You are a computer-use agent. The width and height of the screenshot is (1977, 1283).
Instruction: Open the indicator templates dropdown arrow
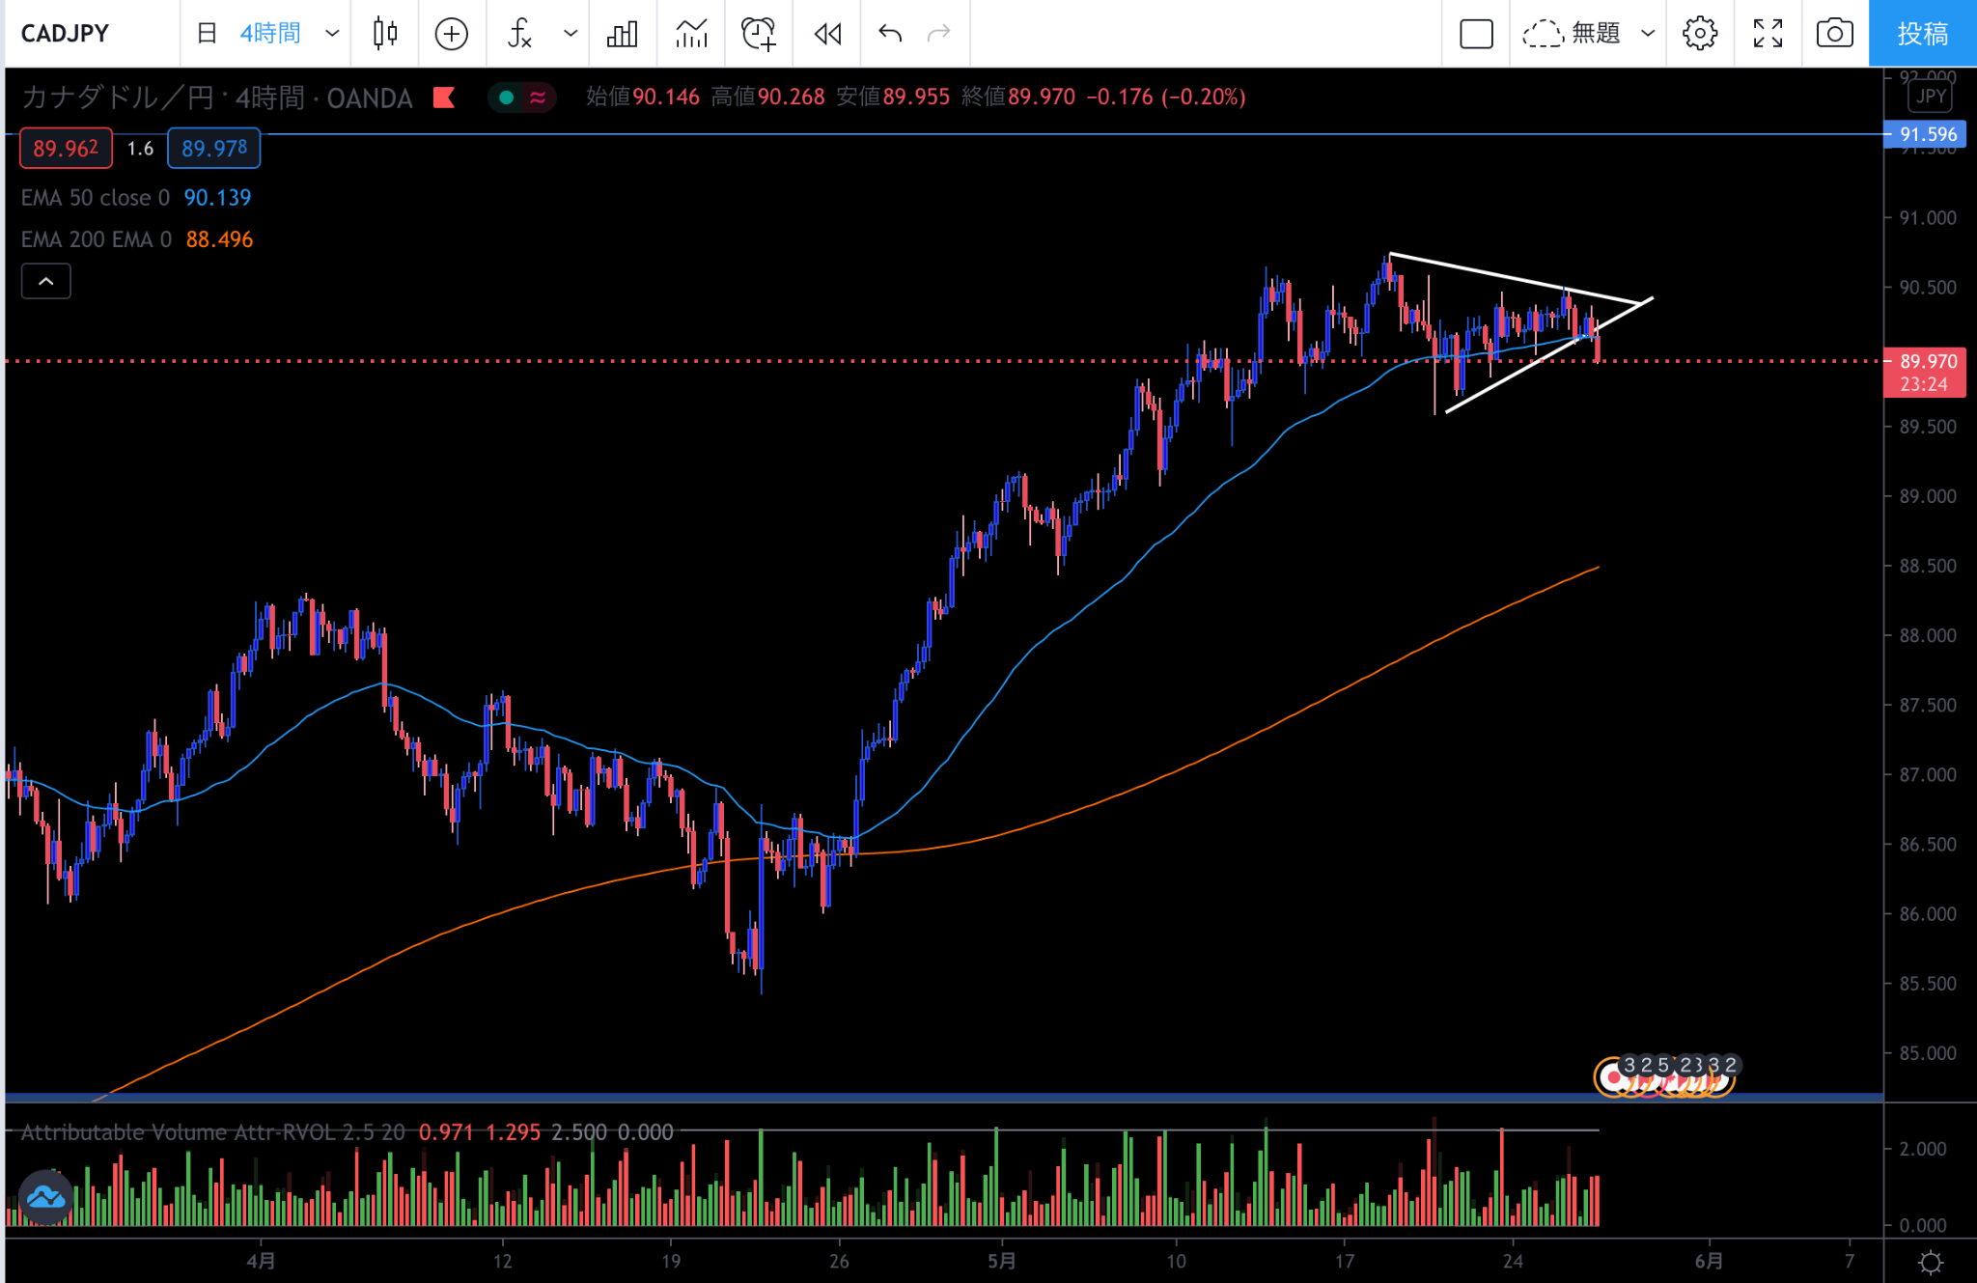click(x=571, y=34)
